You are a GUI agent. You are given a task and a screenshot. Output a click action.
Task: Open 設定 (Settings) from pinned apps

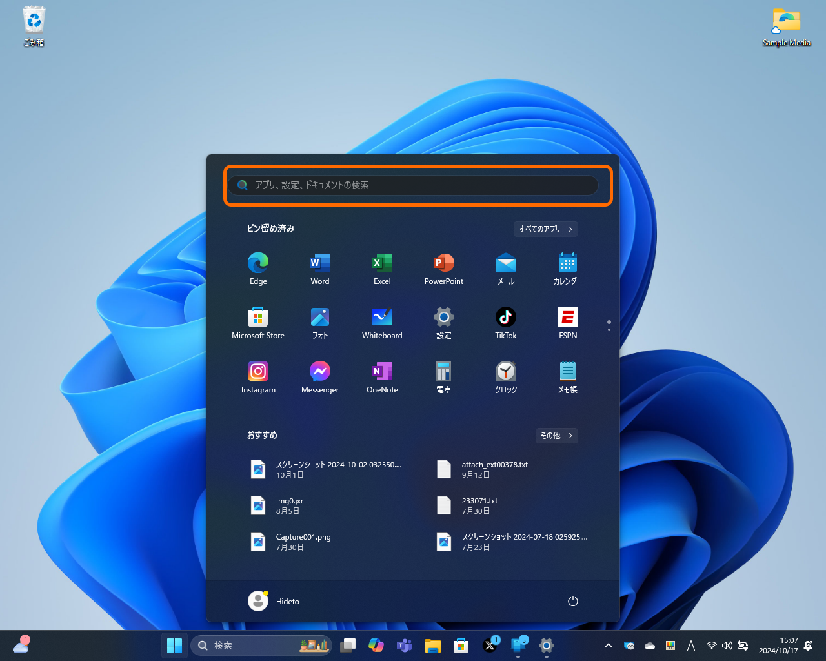click(x=444, y=323)
